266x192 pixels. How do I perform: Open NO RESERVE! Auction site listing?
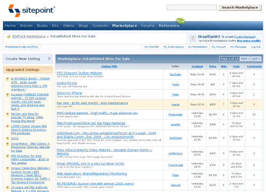[95, 184]
